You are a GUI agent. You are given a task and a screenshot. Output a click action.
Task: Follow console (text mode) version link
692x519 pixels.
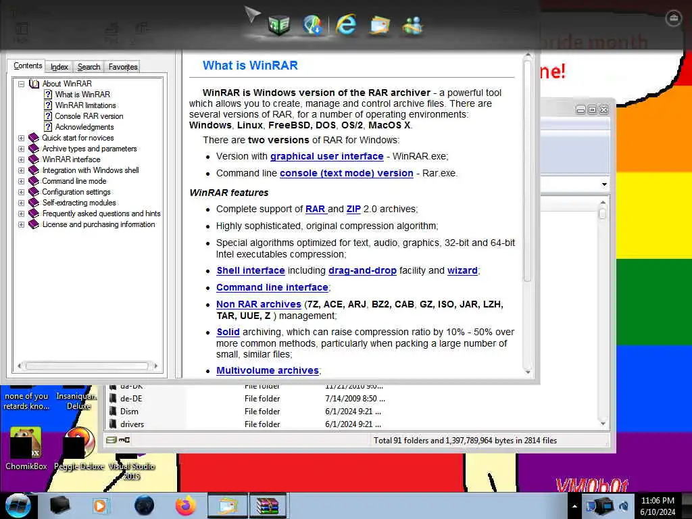[347, 173]
